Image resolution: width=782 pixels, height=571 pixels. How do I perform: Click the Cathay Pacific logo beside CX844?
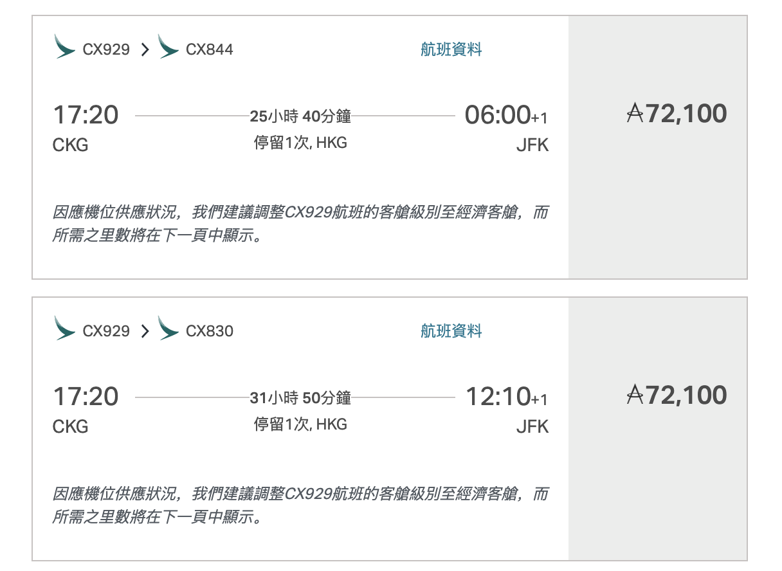coord(168,47)
